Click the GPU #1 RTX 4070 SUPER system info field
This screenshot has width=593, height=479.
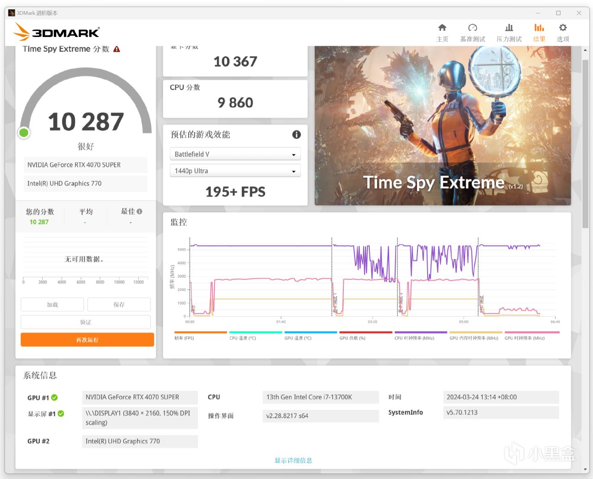tap(140, 397)
